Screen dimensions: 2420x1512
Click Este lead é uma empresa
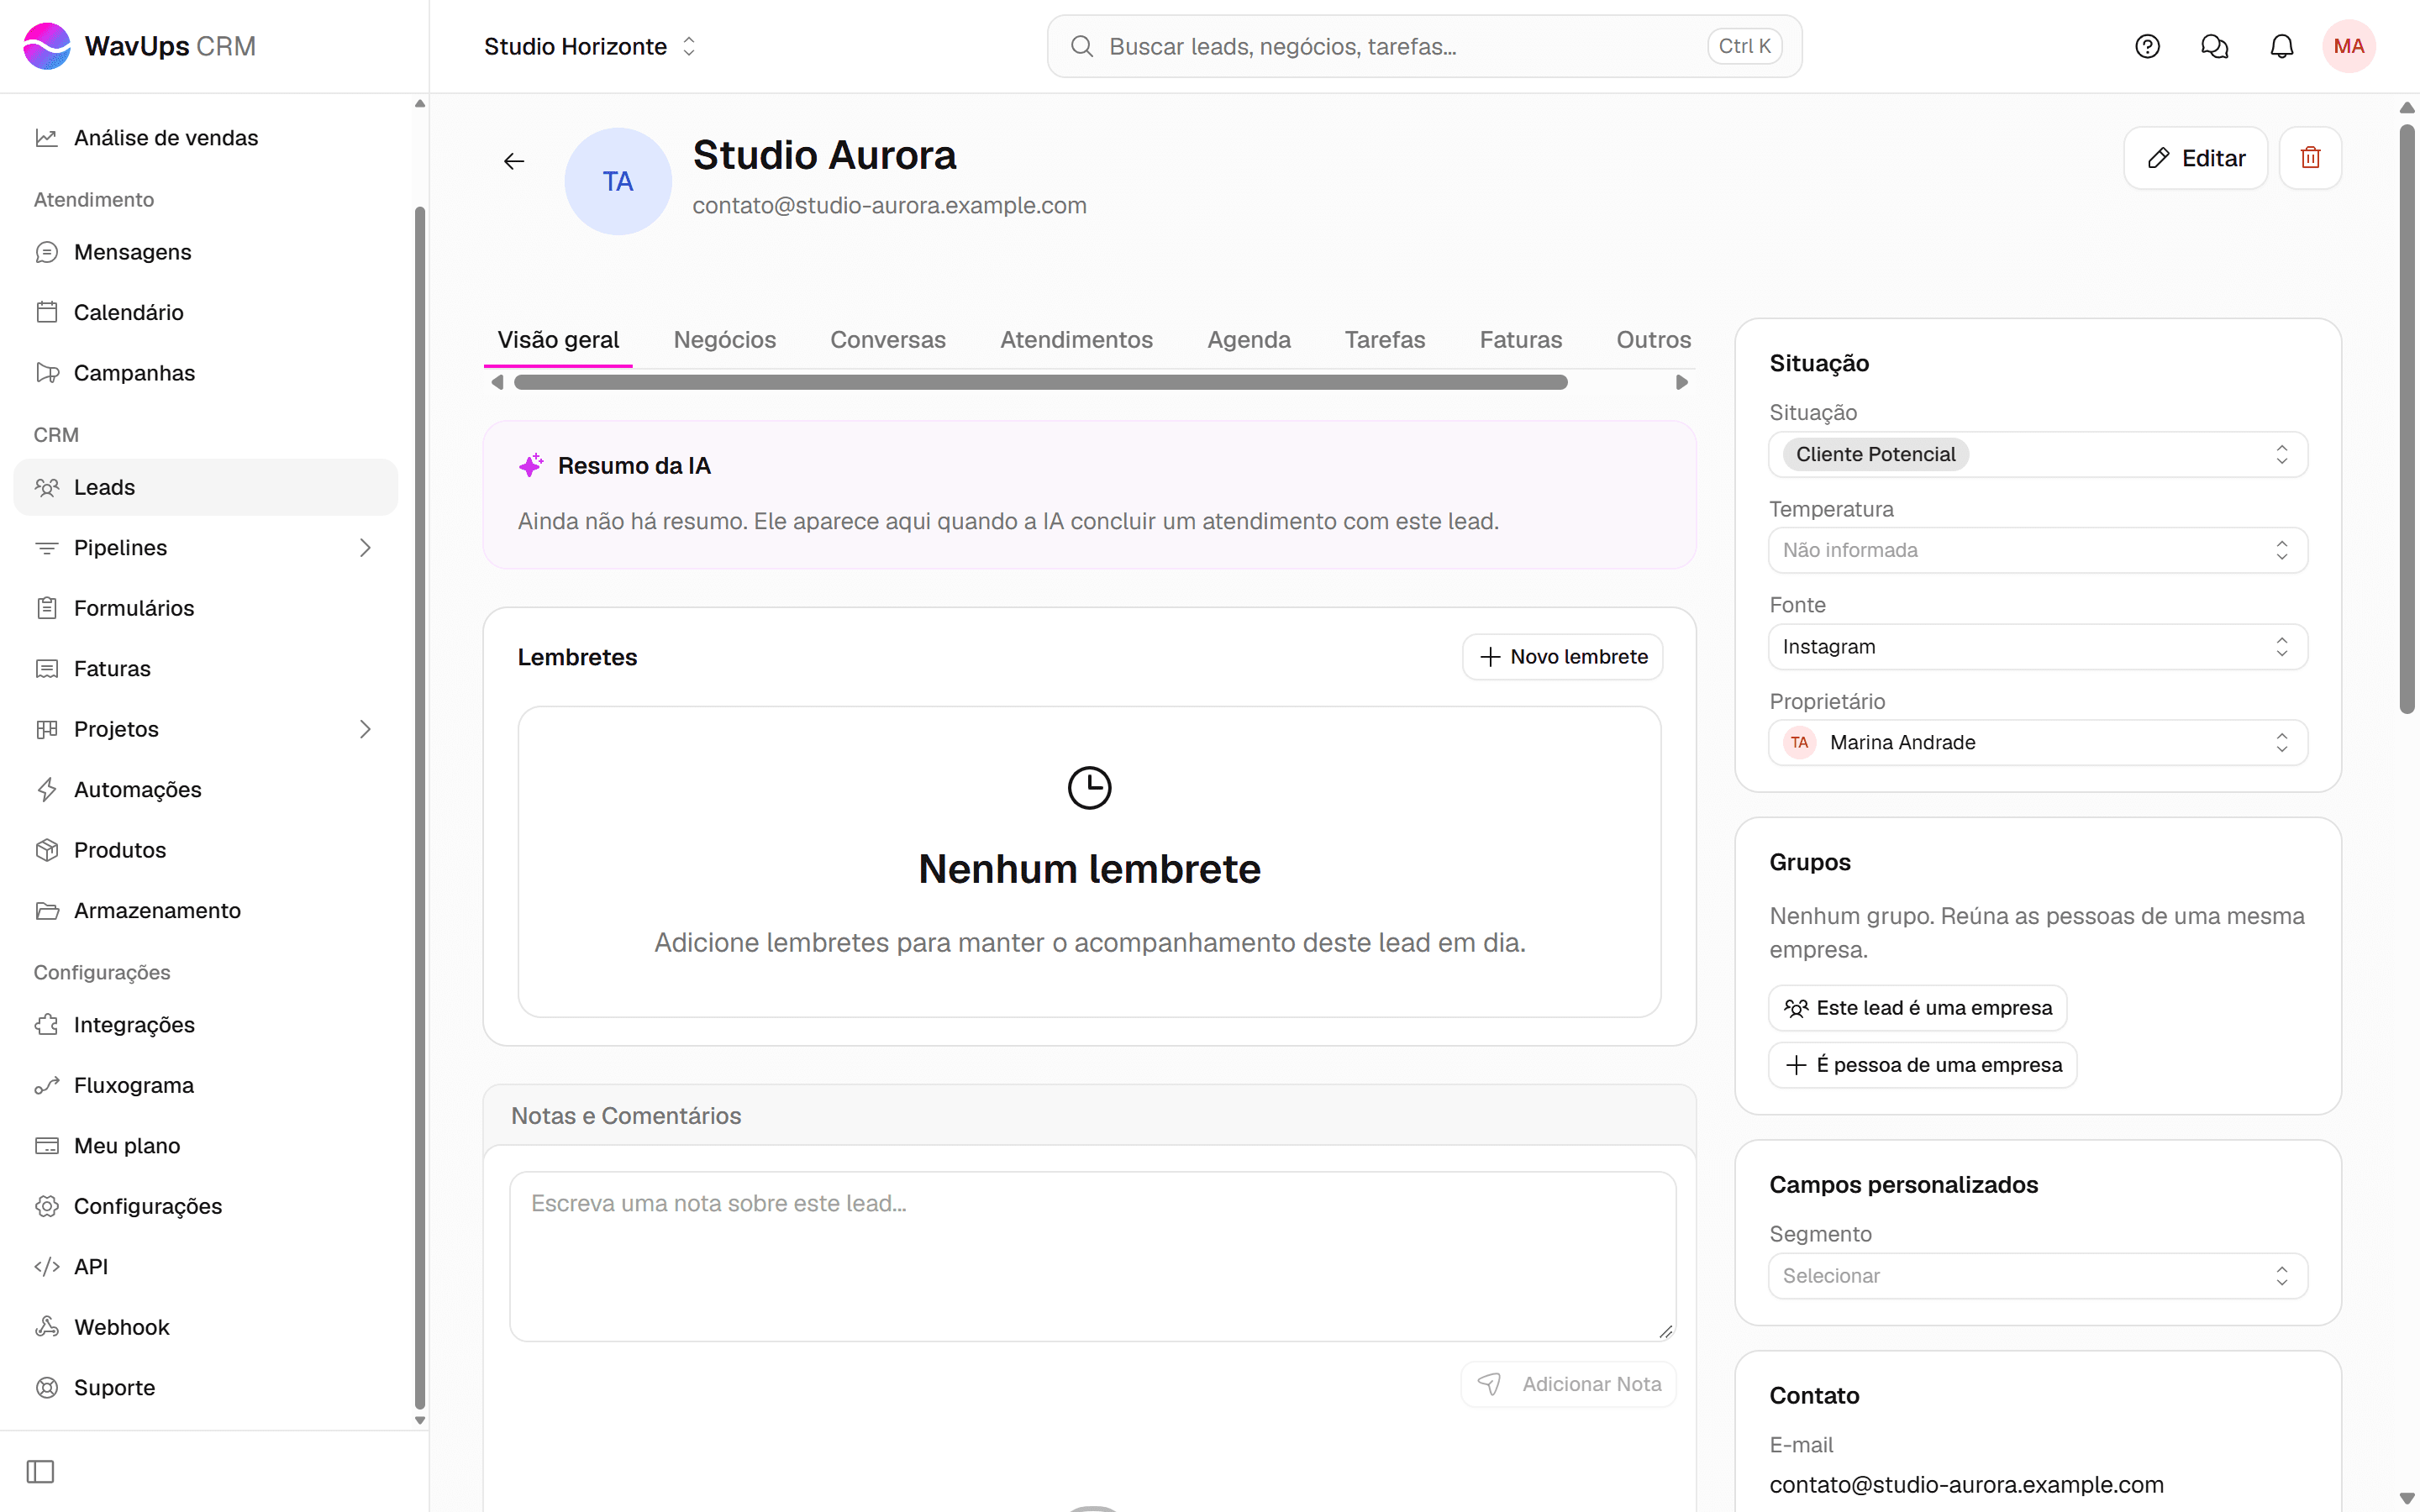tap(1917, 1008)
